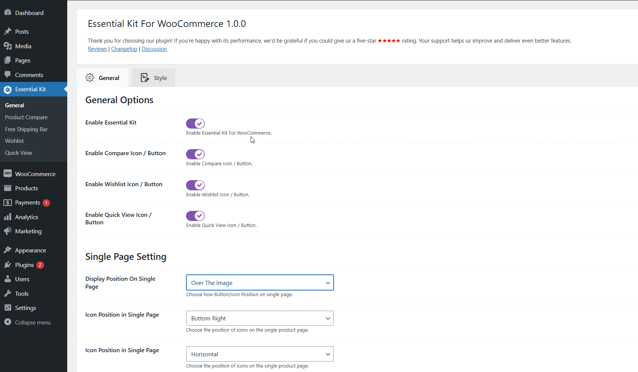Viewport: 638px width, 372px height.
Task: Switch off the Wishlist Icon toggle
Action: point(195,185)
